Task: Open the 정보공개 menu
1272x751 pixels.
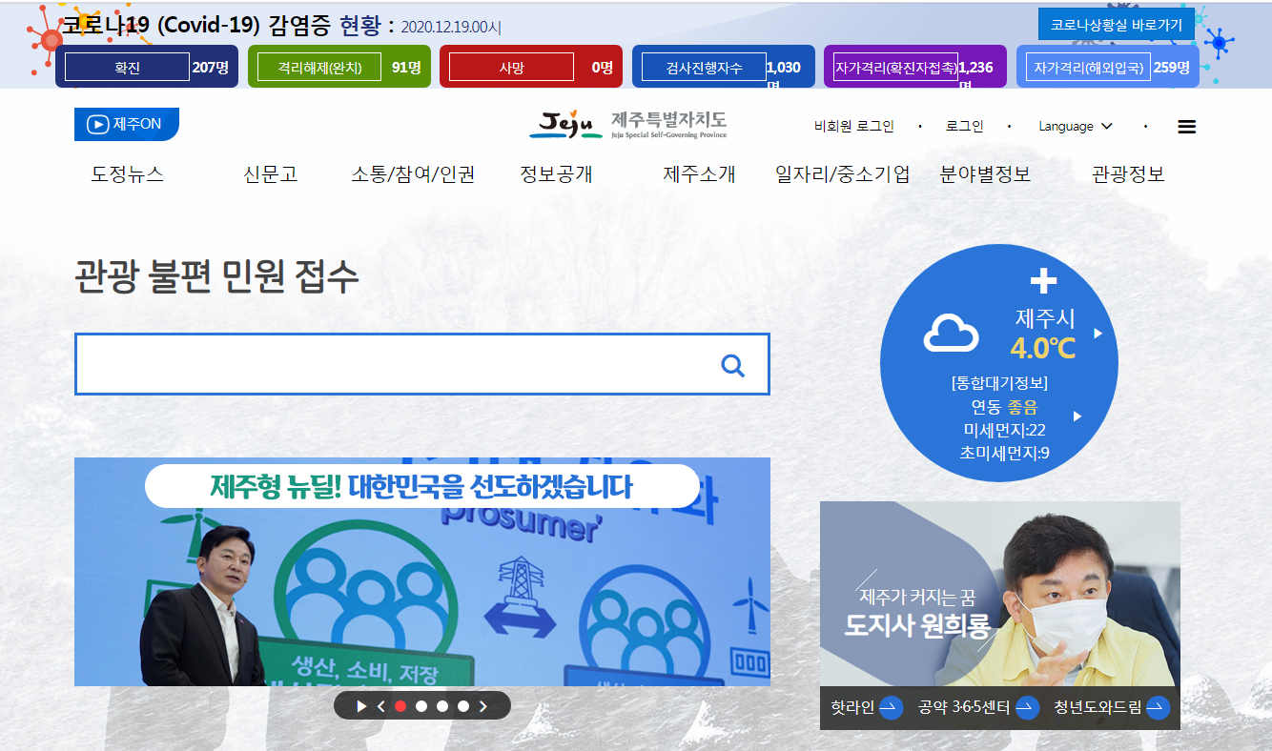Action: (x=556, y=174)
